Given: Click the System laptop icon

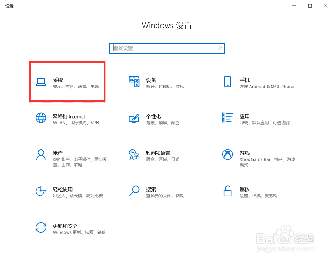Looking at the screenshot, I should click(x=41, y=82).
